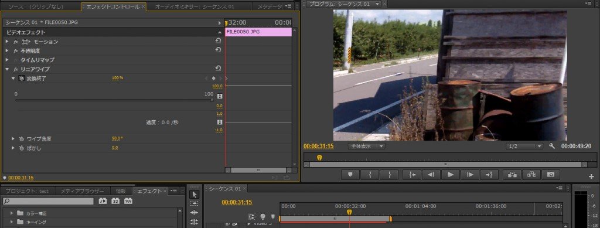Open program monitor settings wrench
Viewport: 600px width, 228px height.
(x=551, y=146)
